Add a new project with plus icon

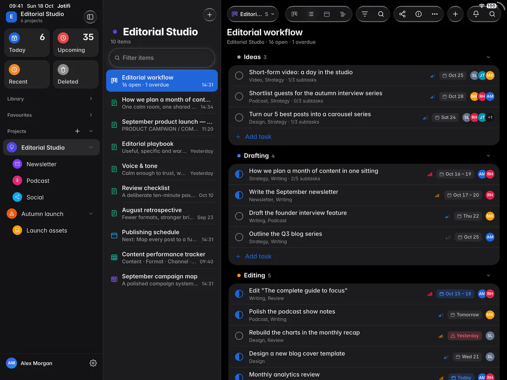(77, 131)
